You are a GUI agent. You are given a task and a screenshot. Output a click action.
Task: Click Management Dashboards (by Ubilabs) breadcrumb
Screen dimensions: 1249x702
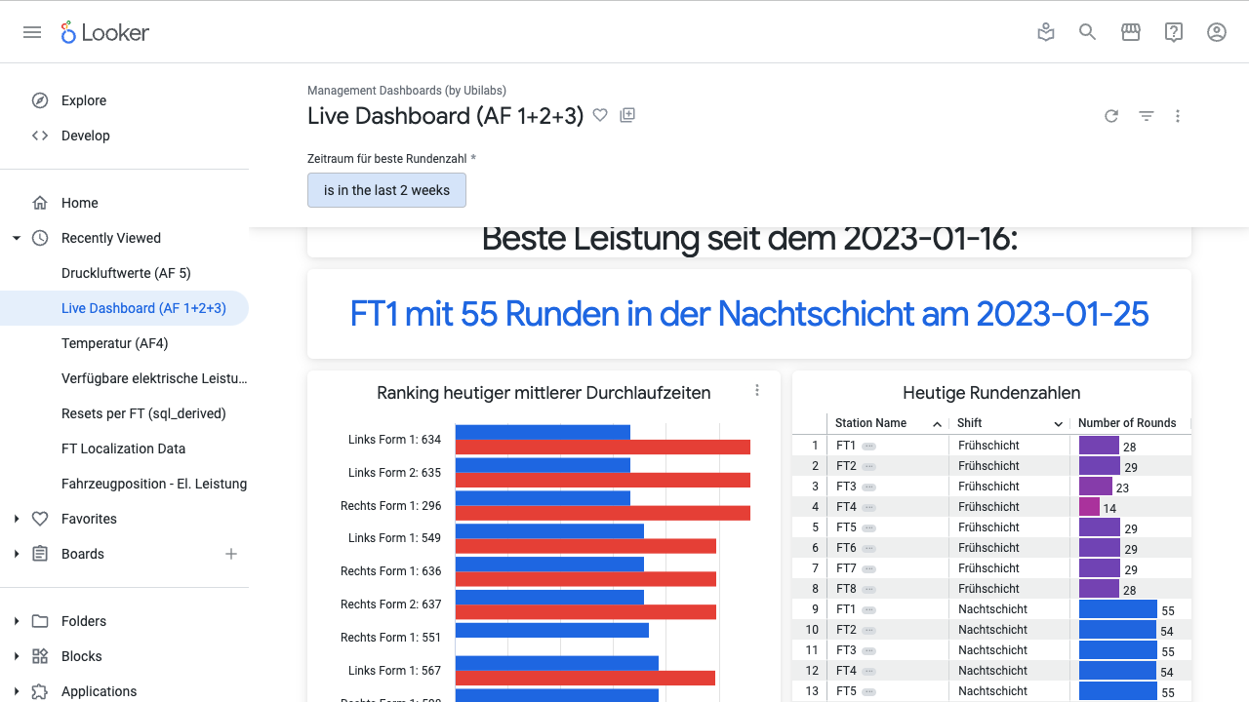tap(407, 91)
